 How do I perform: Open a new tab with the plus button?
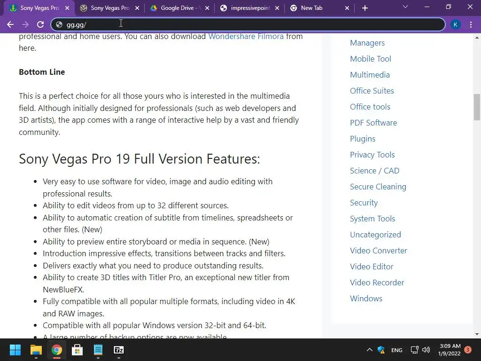tap(365, 8)
